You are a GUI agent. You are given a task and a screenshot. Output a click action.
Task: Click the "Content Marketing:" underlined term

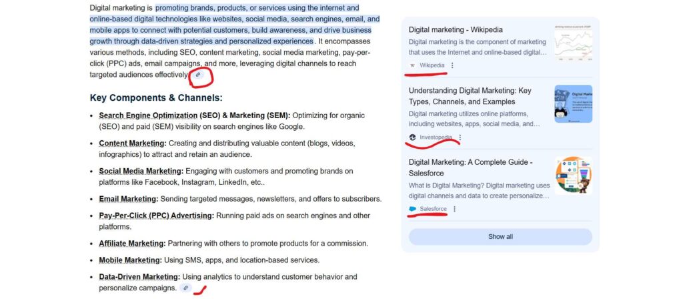[x=133, y=143]
